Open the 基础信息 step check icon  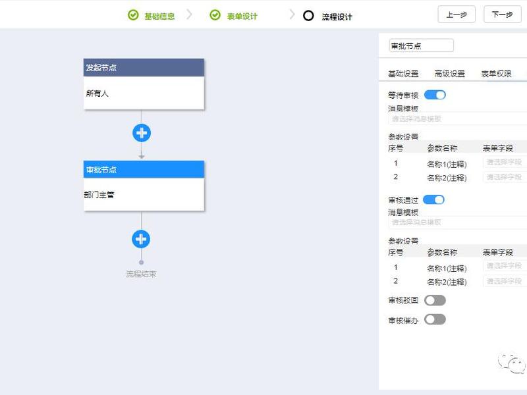point(133,15)
